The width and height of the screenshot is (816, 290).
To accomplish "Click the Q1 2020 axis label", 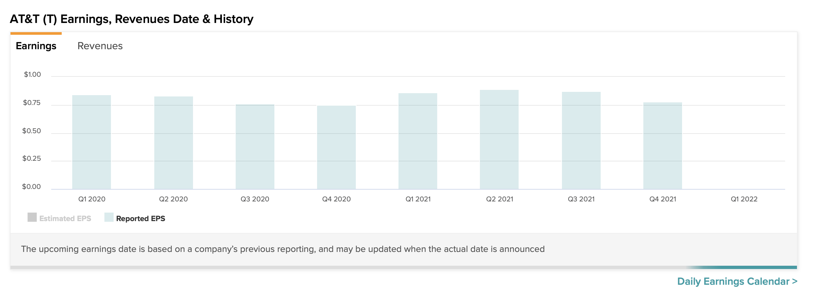I will pos(92,199).
